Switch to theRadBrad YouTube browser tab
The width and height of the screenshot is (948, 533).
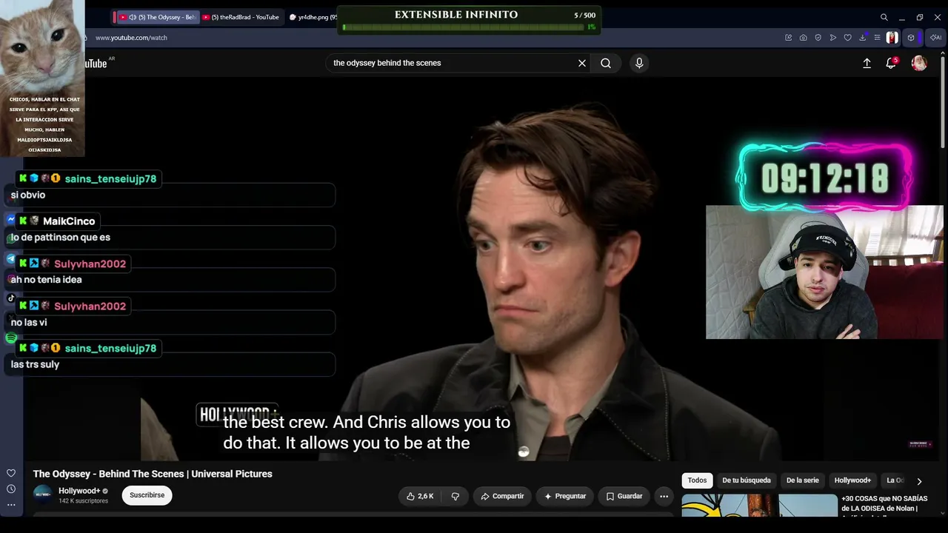click(x=241, y=17)
